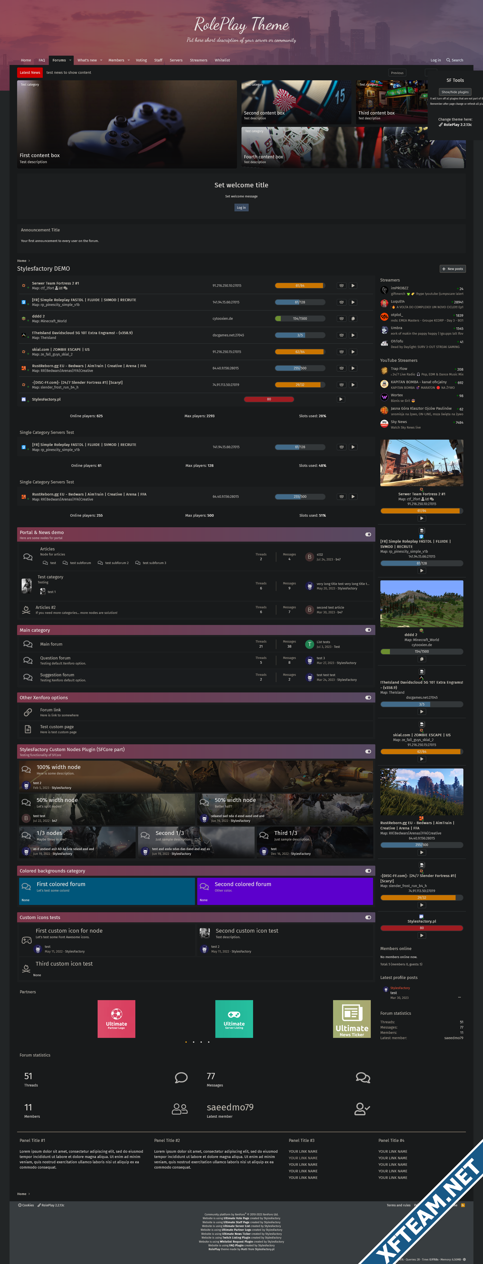Collapse the Colored backgrounds category
The height and width of the screenshot is (1264, 483).
tap(368, 870)
